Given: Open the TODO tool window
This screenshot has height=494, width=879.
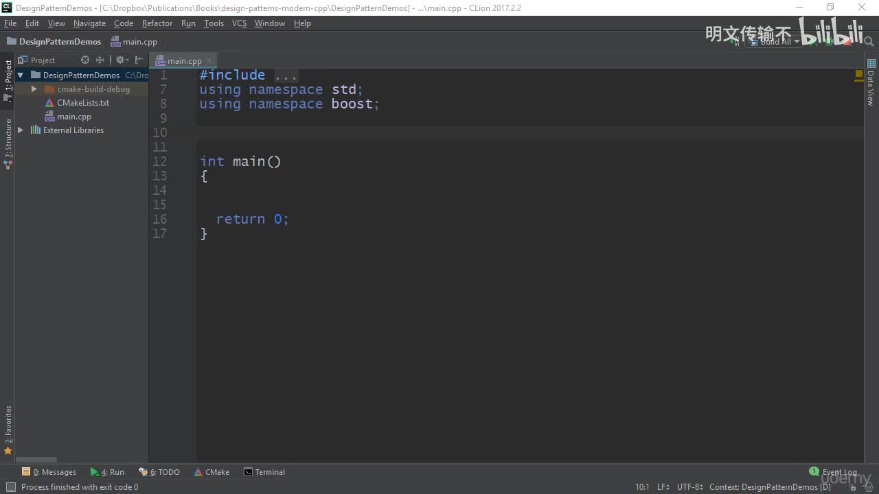Looking at the screenshot, I should tap(159, 472).
